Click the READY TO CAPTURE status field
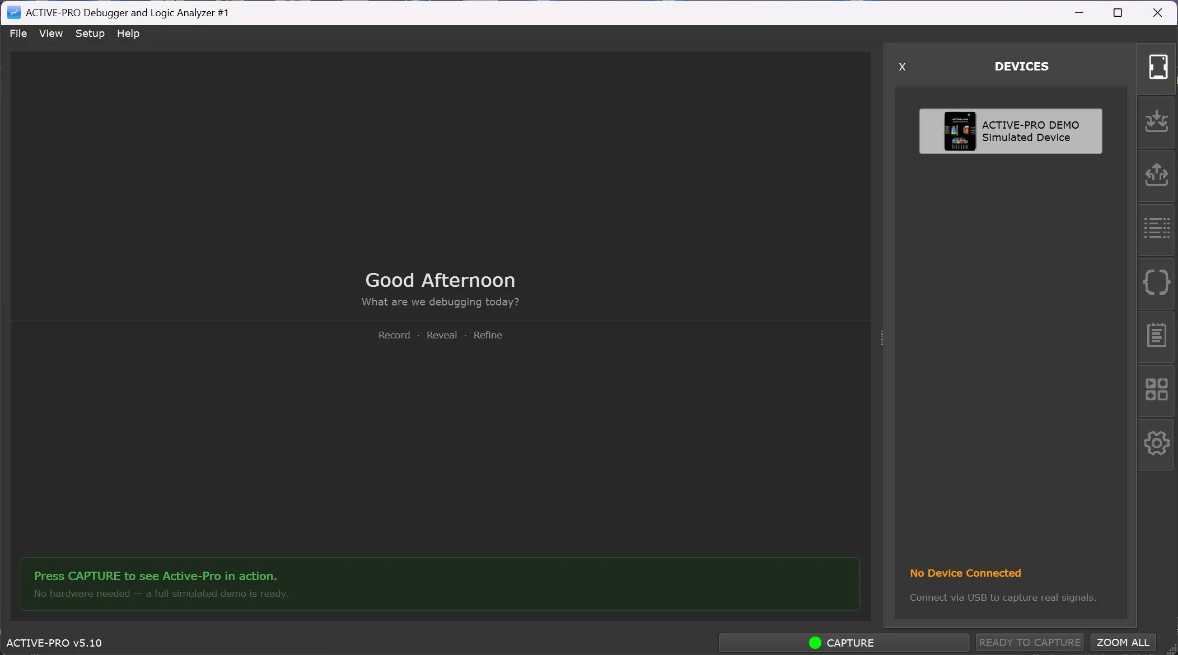 coord(1030,643)
